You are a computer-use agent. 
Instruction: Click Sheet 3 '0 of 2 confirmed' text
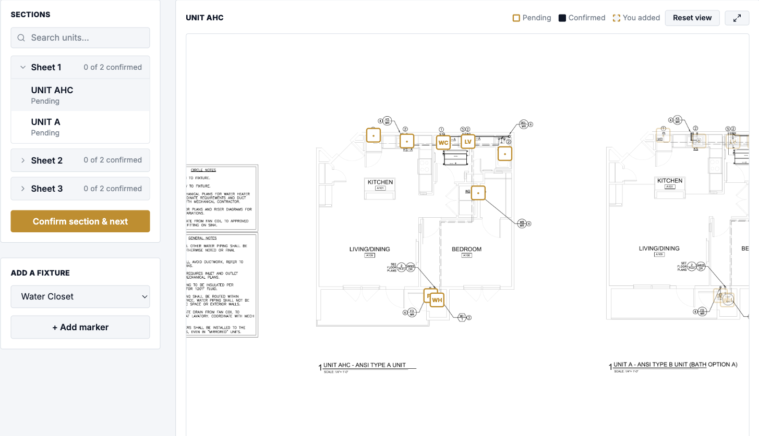pyautogui.click(x=113, y=189)
